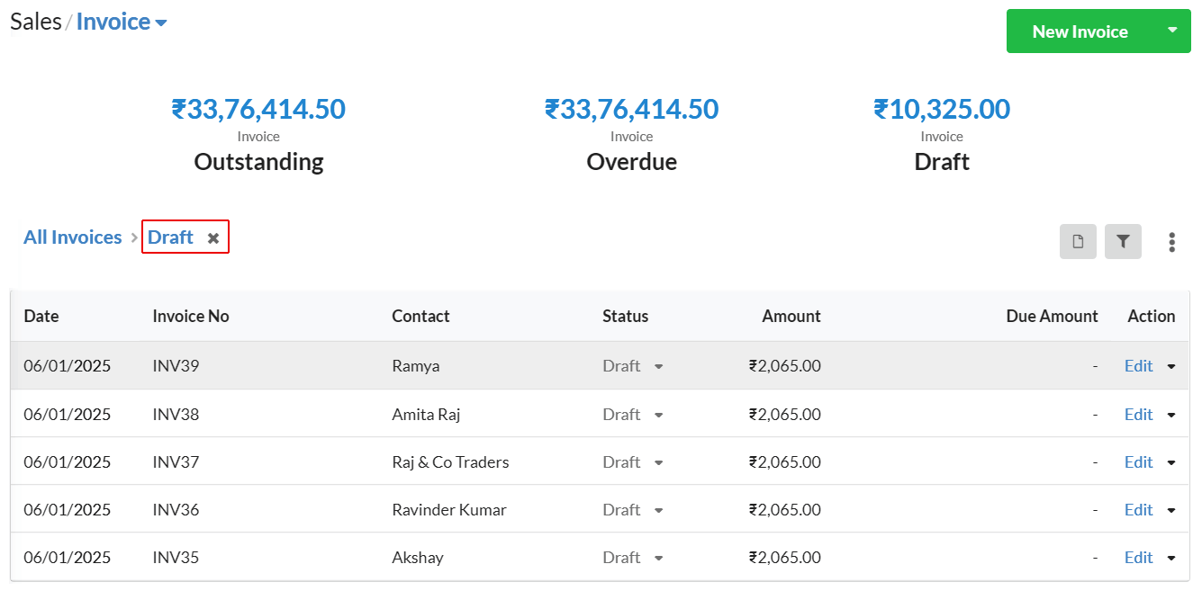The height and width of the screenshot is (591, 1202).
Task: Click the Draft summary amount ₹10,325.00
Action: (x=942, y=110)
